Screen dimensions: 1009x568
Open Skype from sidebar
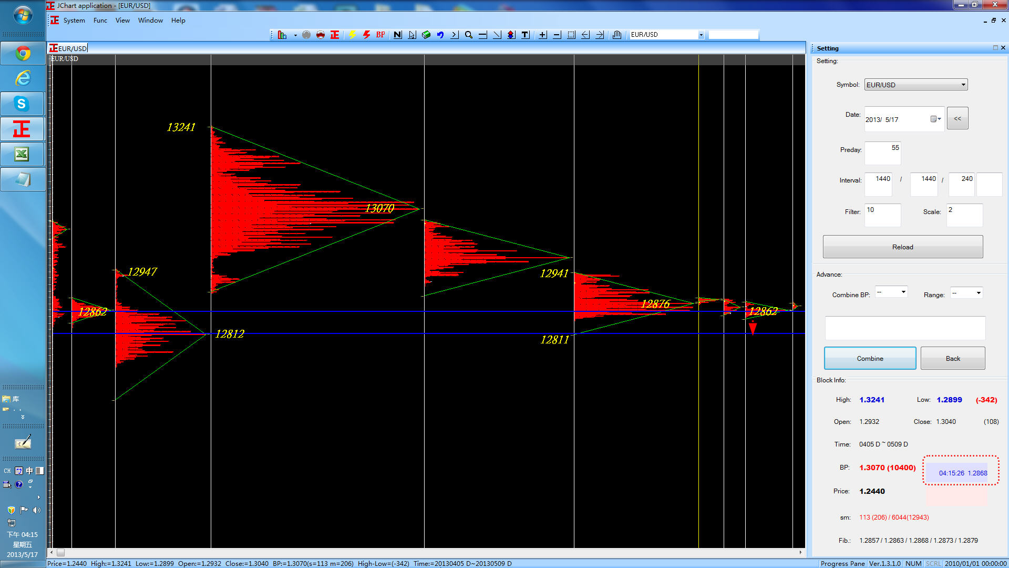click(23, 104)
